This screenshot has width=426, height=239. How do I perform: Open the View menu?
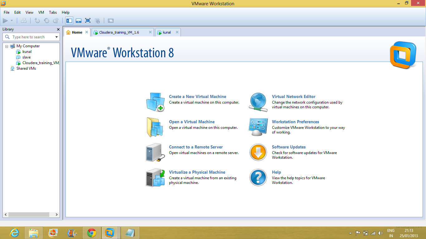29,12
